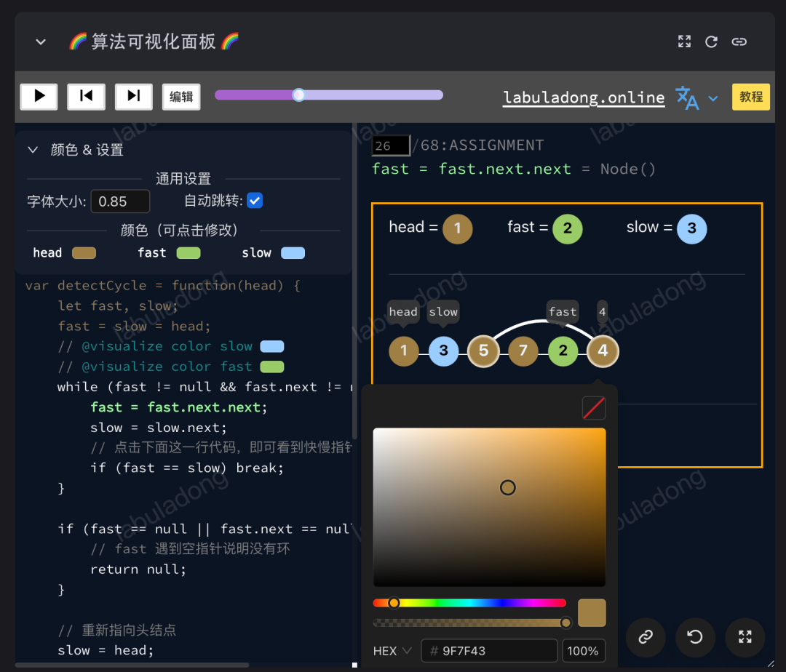This screenshot has width=786, height=672.
Task: Click fullscreen icon in panel header
Action: pyautogui.click(x=684, y=41)
